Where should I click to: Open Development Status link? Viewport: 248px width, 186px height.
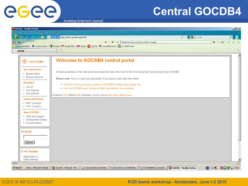[x=36, y=120]
